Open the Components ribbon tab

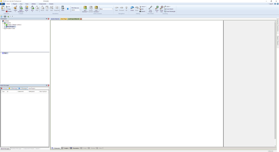(42, 4)
